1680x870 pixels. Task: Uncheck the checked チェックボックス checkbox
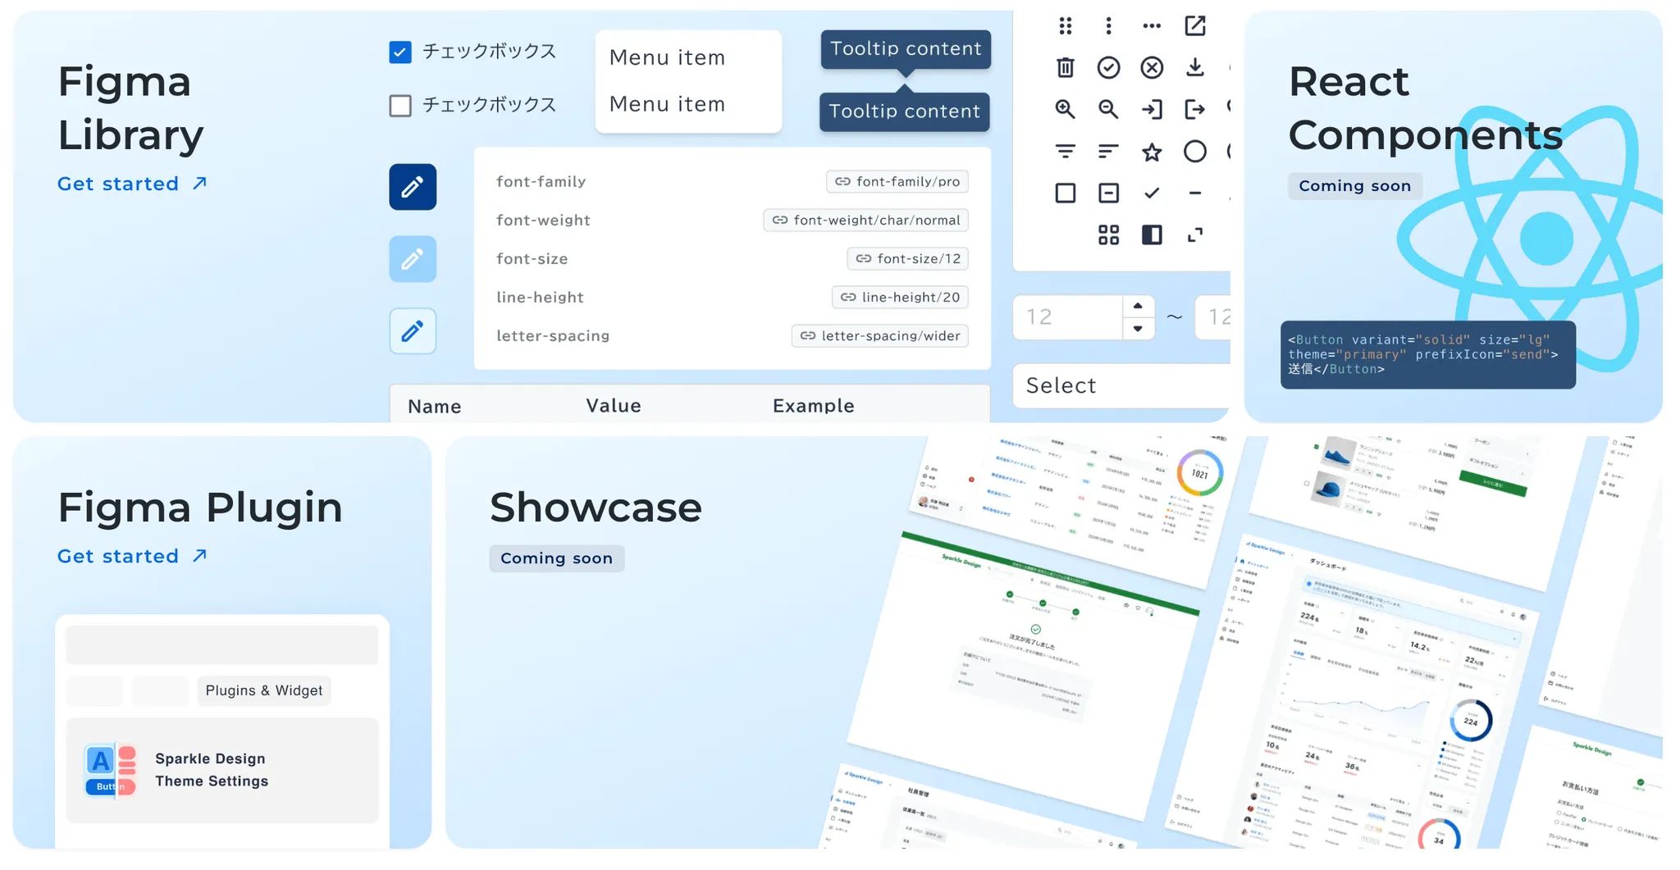point(400,52)
